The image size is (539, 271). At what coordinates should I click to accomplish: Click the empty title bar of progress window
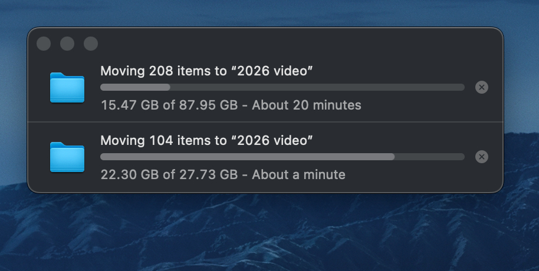pos(295,44)
